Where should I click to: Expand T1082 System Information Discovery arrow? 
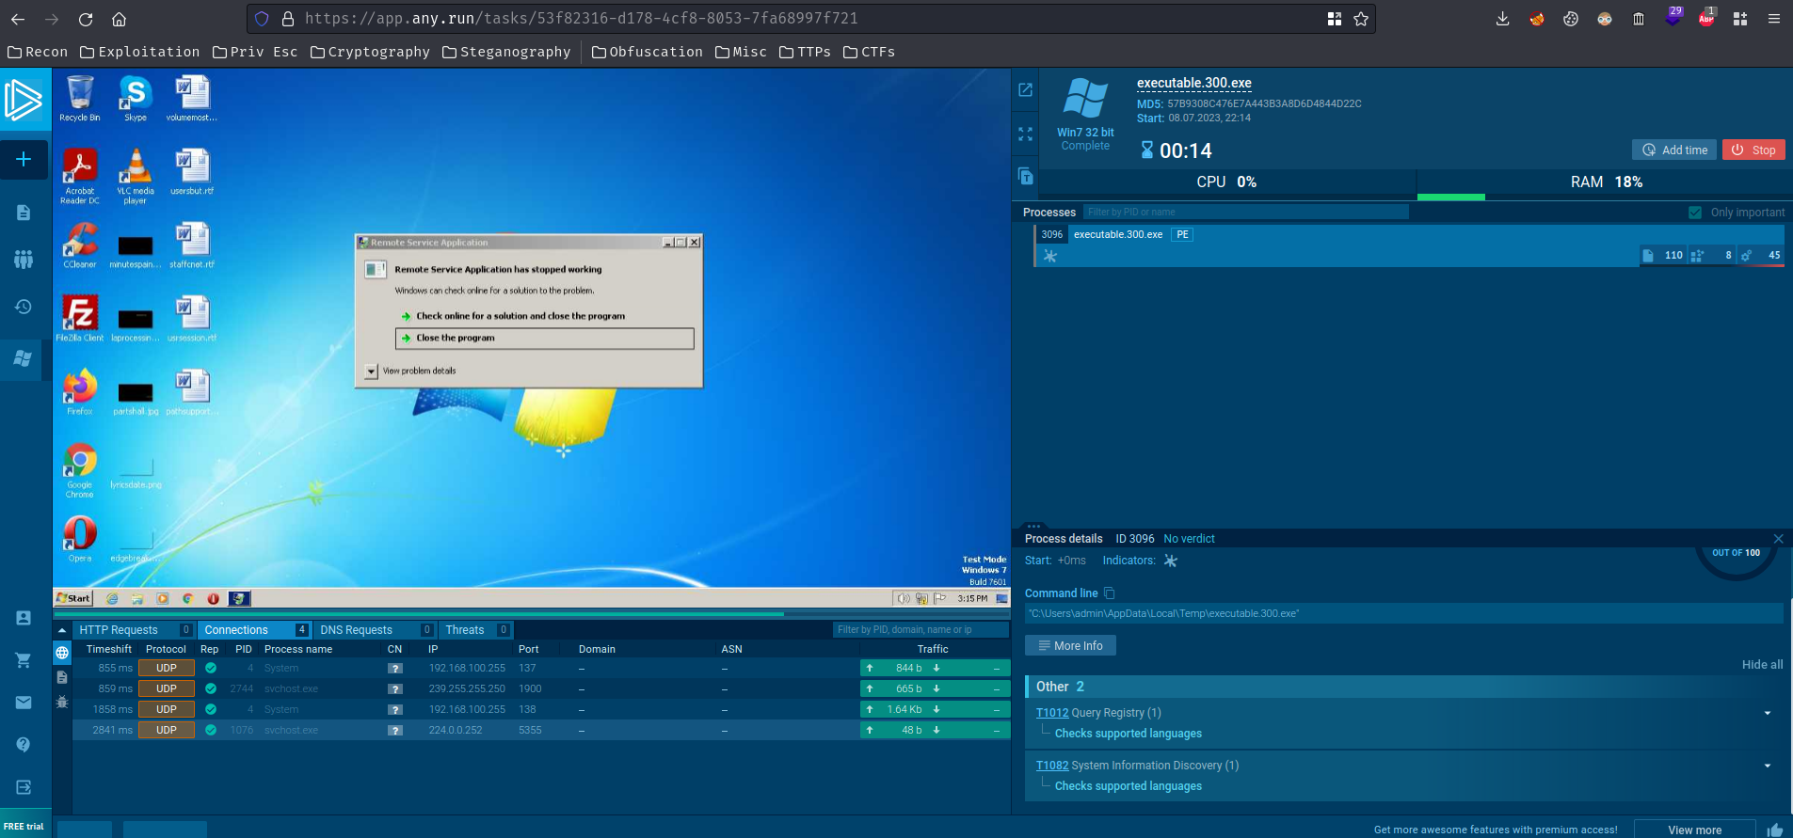tap(1768, 766)
